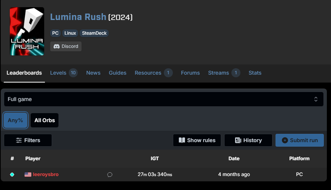Switch to the Leaderboards tab
This screenshot has height=190, width=331.
[24, 73]
